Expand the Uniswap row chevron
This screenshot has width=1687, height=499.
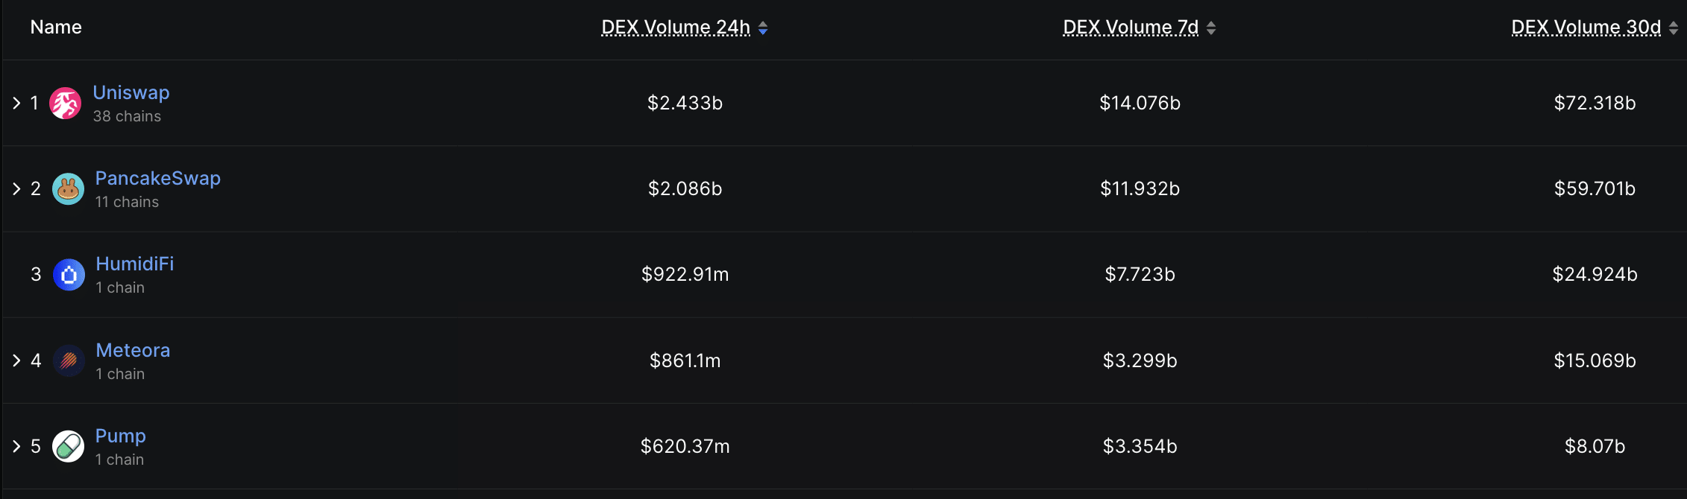16,104
